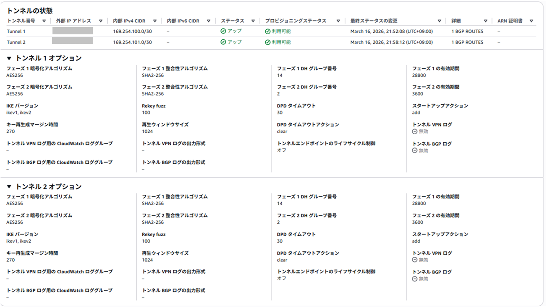
Task: Click トンネル 2 トンネル BGP ログ 無効 indicator
Action: pos(420,279)
